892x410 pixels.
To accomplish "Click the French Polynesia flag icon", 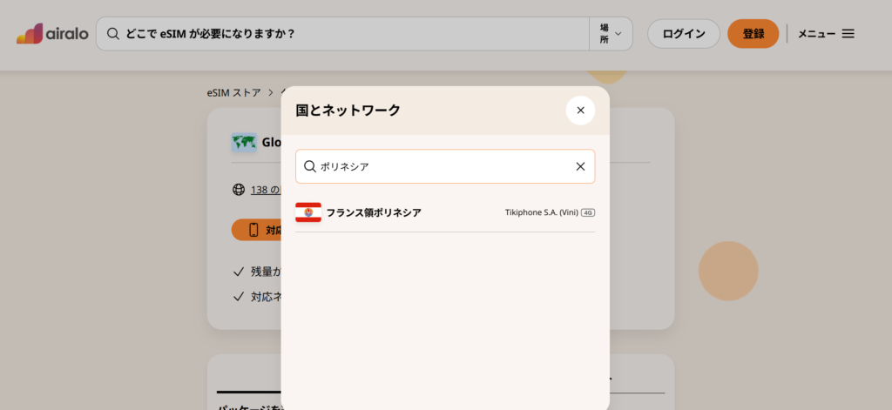I will tap(308, 212).
